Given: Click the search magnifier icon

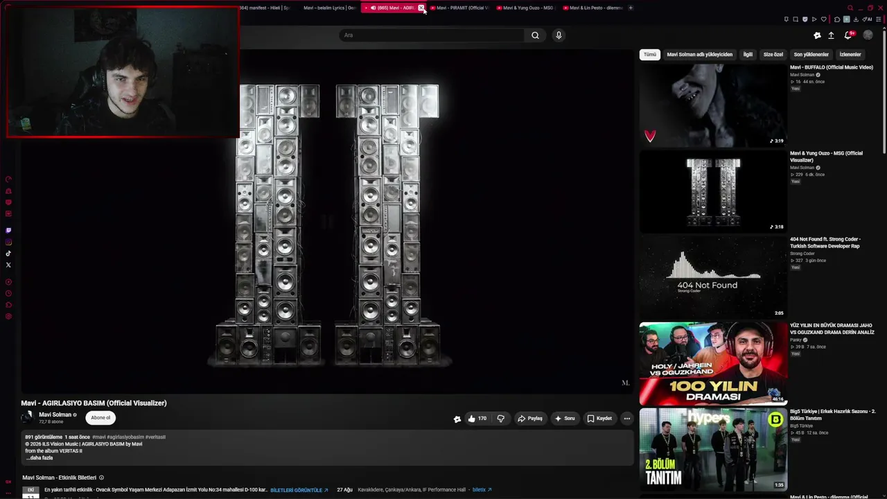Looking at the screenshot, I should 535,35.
